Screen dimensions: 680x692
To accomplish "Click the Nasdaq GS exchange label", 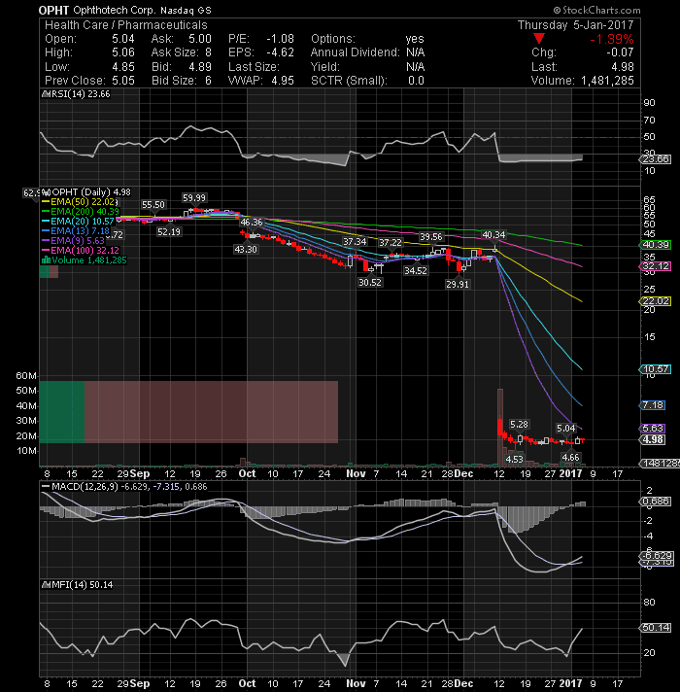I will pos(186,10).
